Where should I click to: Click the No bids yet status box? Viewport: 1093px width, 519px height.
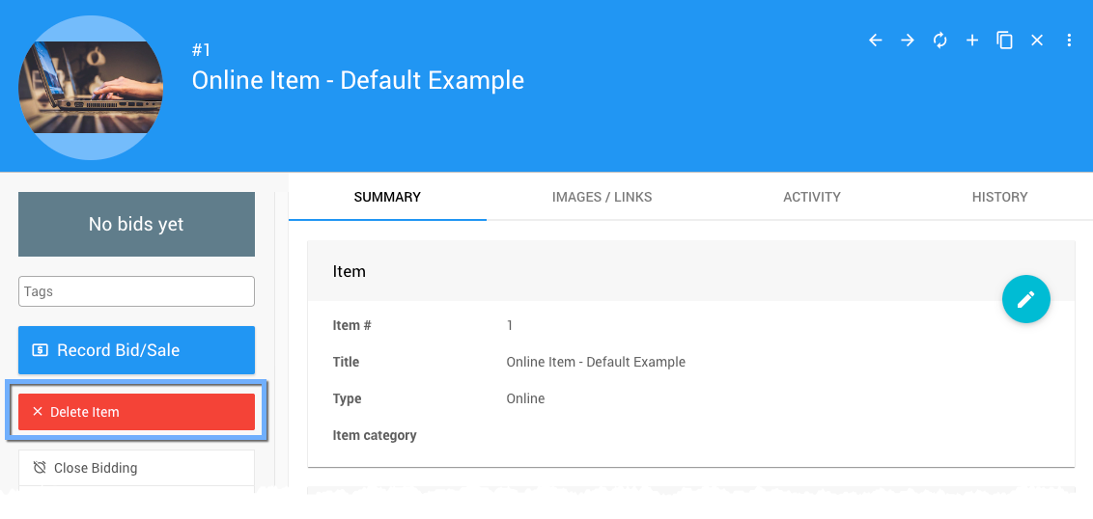[x=136, y=224]
